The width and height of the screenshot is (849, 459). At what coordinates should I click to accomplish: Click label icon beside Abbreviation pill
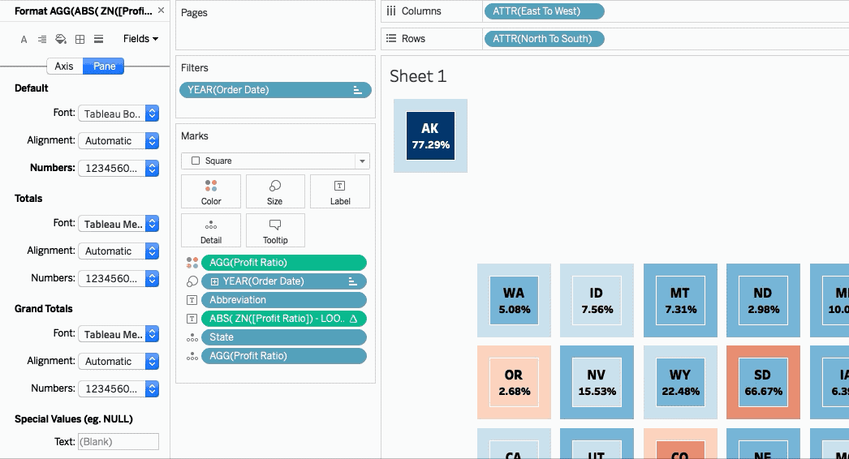tap(192, 300)
